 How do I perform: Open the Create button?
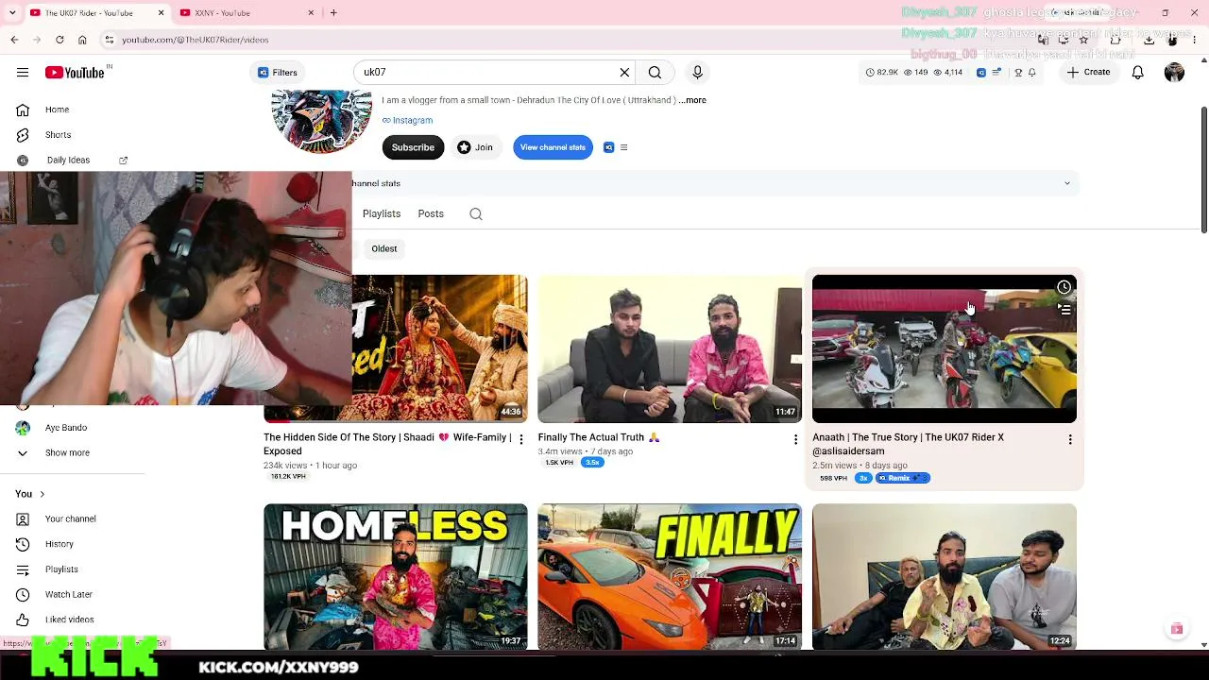[x=1089, y=73]
